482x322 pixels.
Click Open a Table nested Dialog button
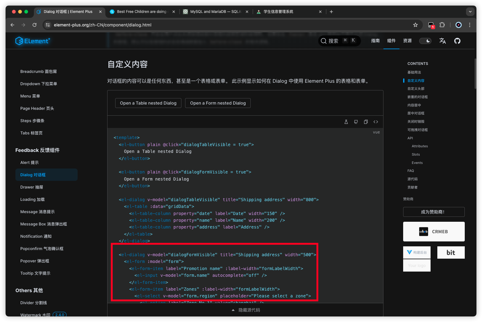pos(148,103)
